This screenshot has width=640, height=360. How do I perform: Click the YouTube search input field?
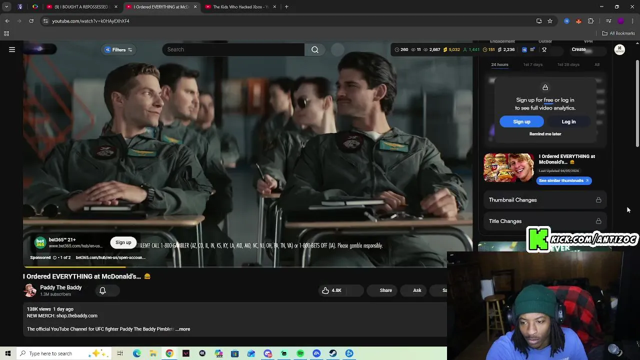click(233, 49)
